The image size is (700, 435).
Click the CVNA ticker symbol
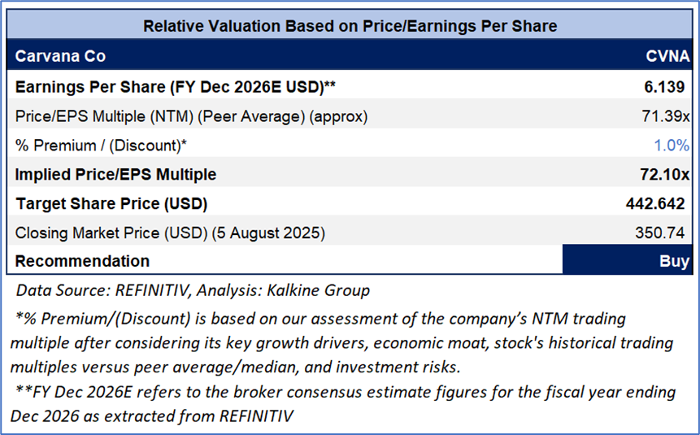coord(667,57)
